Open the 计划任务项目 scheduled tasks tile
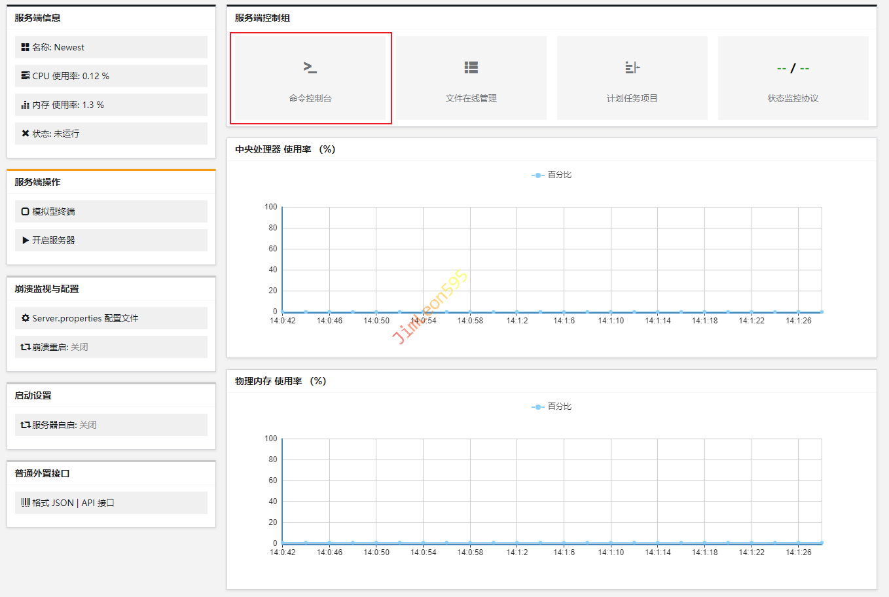The height and width of the screenshot is (597, 889). point(632,78)
